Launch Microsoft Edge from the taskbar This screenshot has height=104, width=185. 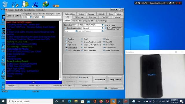point(70,101)
